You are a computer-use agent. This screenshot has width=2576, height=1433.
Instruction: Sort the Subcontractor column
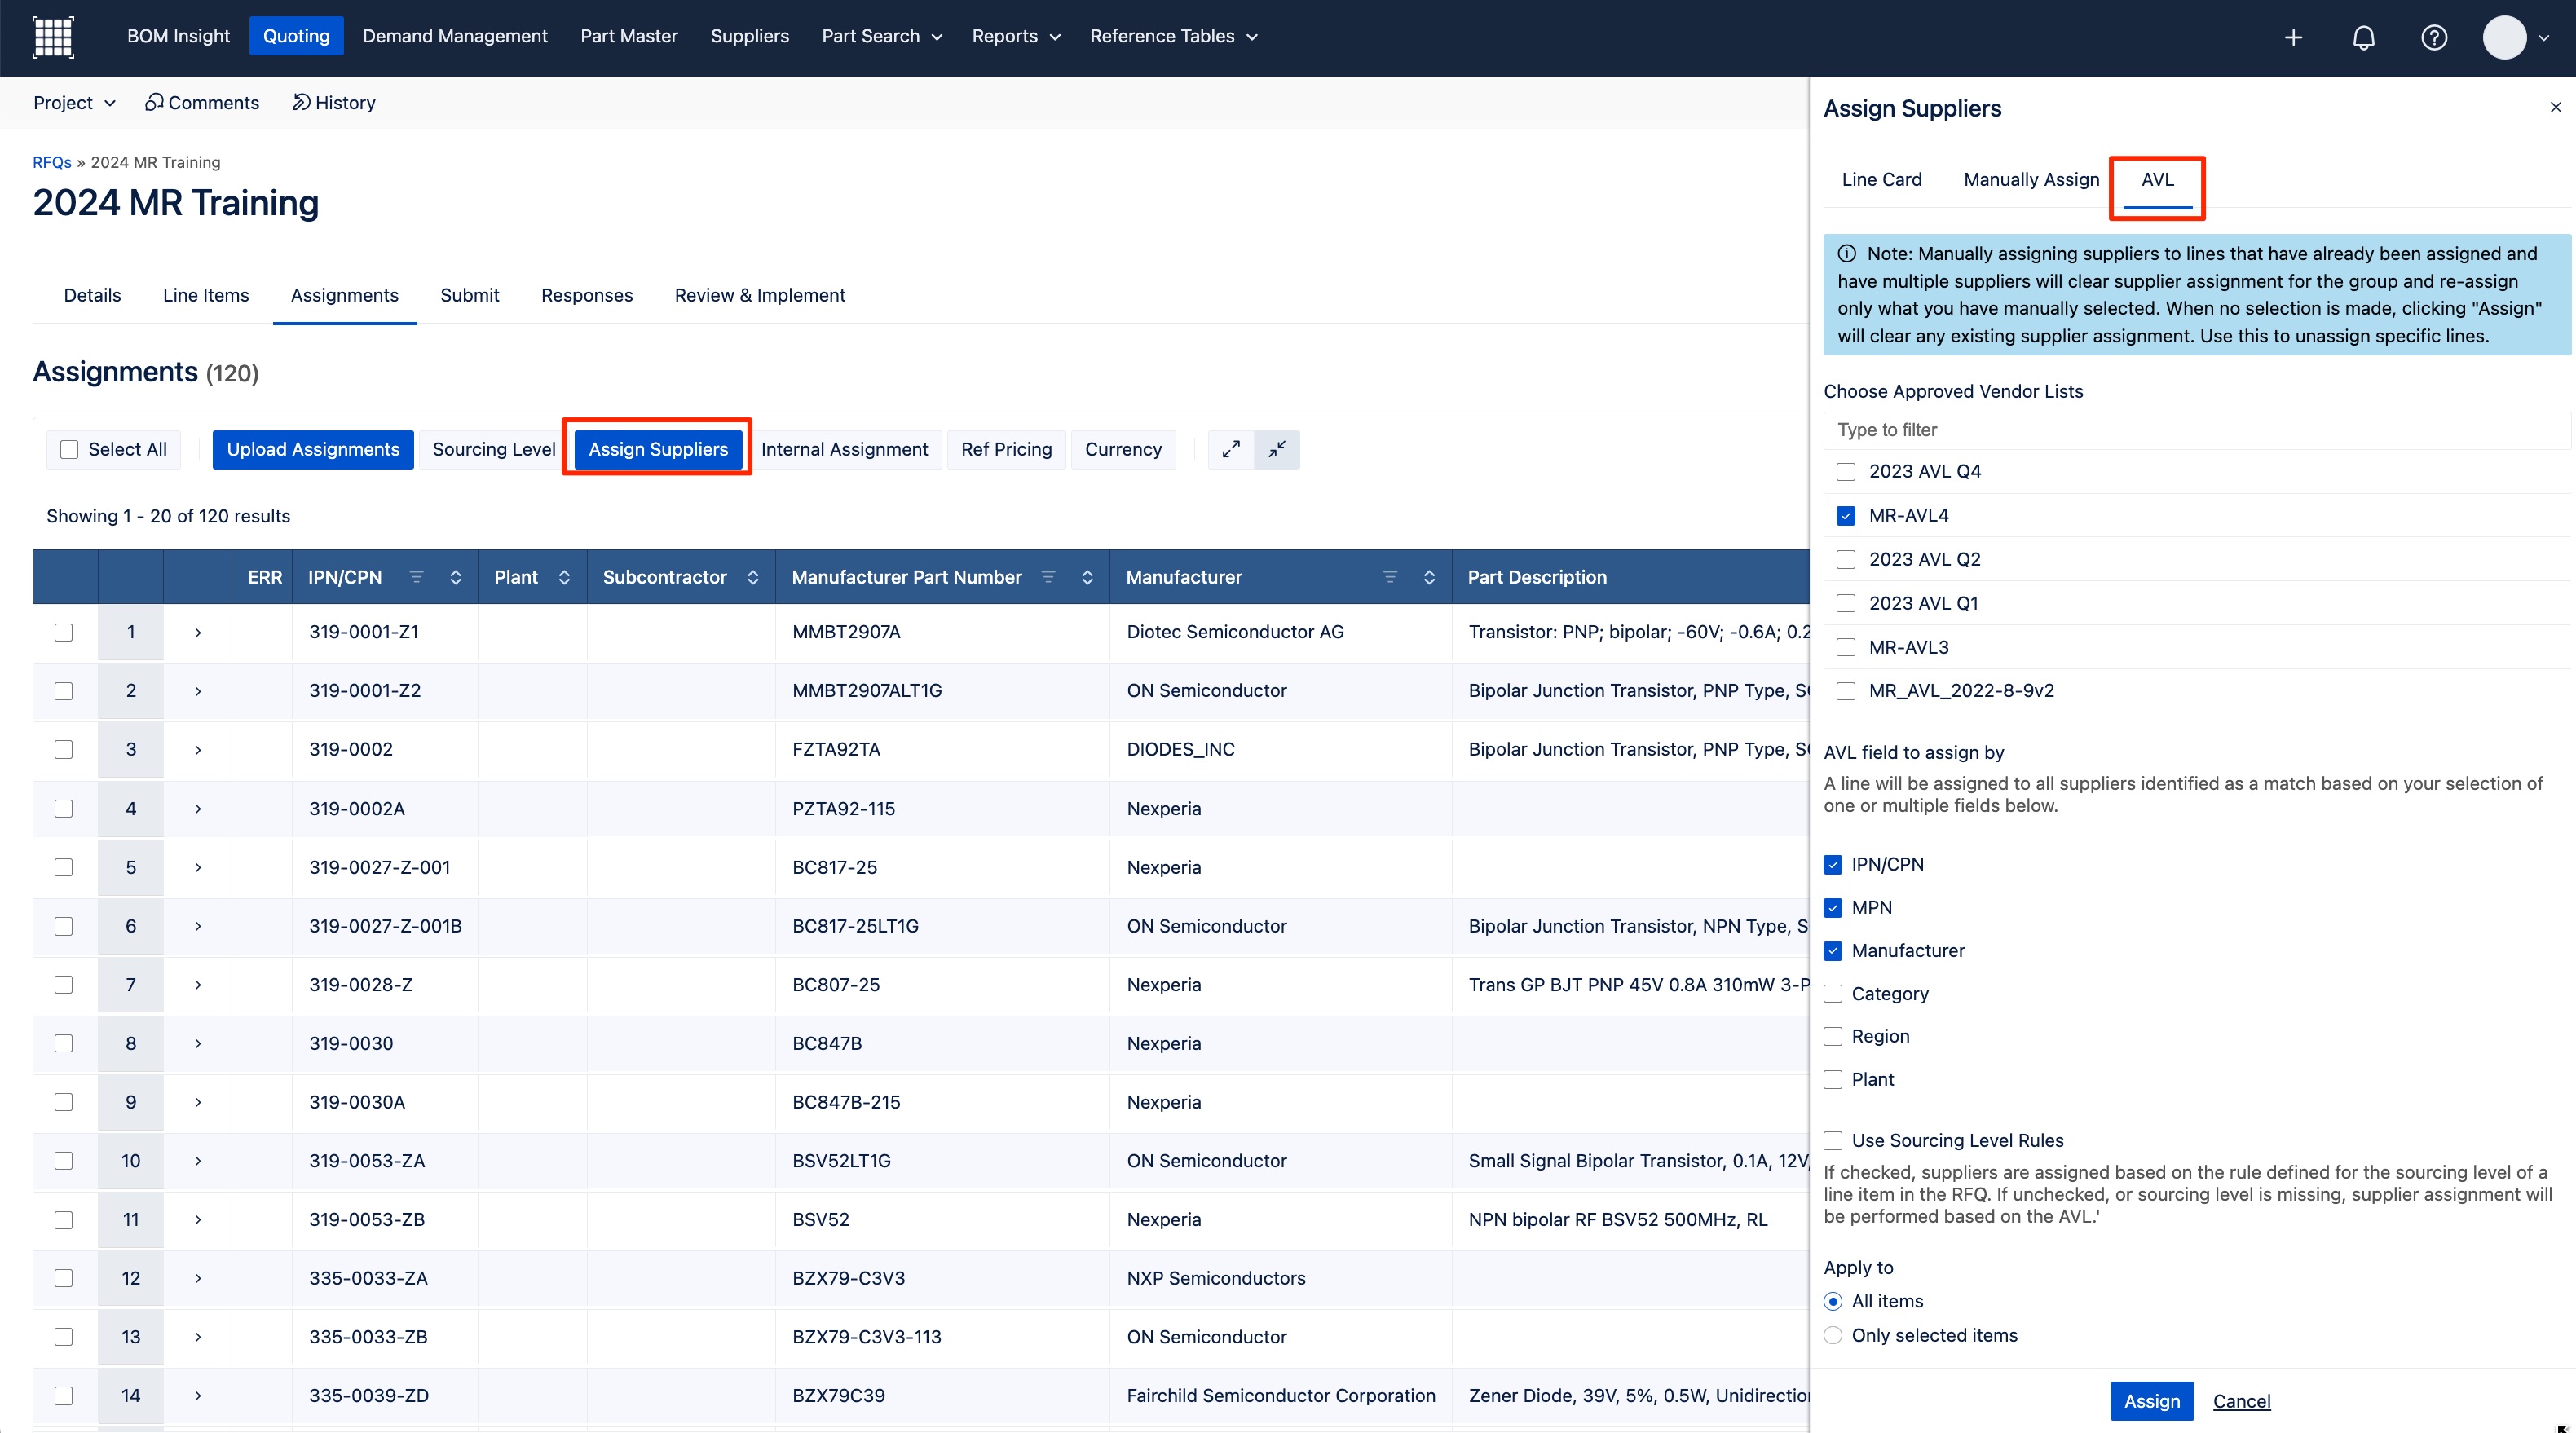pyautogui.click(x=753, y=577)
